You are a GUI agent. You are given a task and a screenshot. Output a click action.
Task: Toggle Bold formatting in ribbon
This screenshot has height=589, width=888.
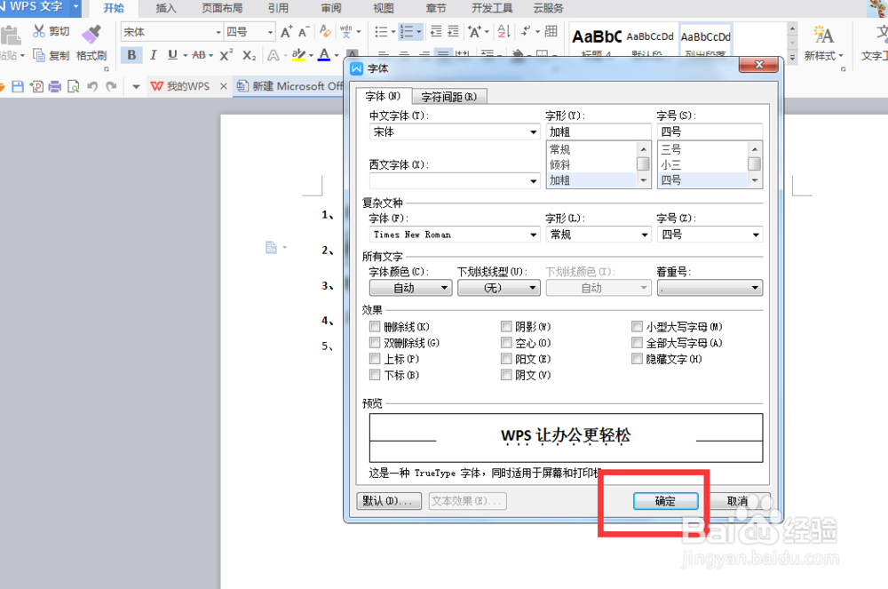tap(131, 55)
